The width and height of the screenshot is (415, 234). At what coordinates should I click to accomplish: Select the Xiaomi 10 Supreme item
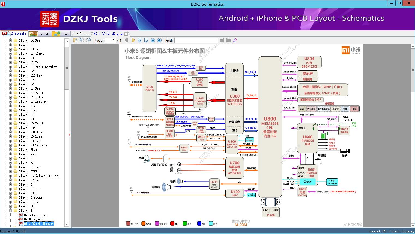pos(33,145)
